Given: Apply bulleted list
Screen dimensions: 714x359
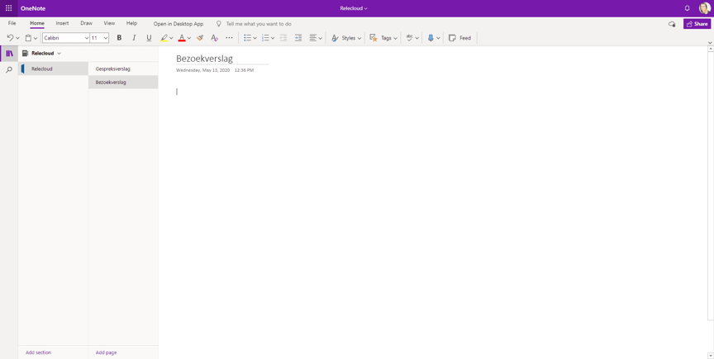Looking at the screenshot, I should [x=247, y=38].
